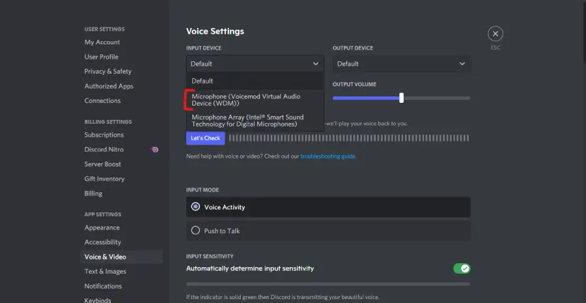The image size is (586, 303).
Task: Click the input sensitivity bar
Action: pyautogui.click(x=328, y=284)
